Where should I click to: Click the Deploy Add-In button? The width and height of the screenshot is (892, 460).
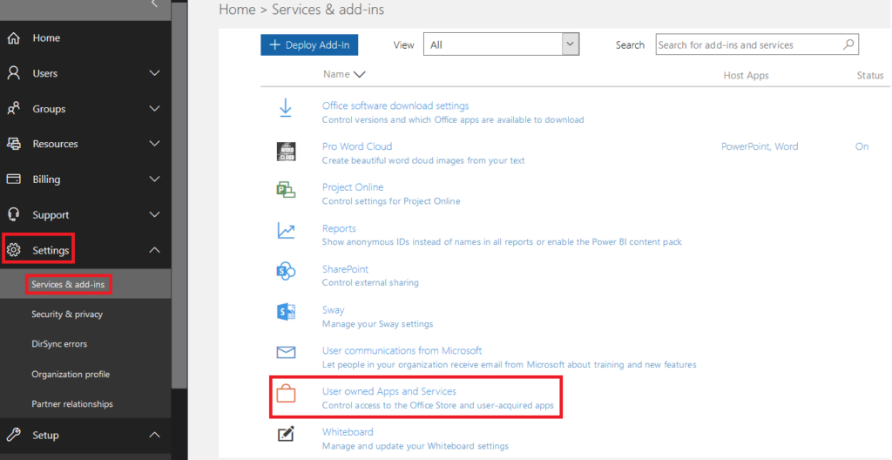coord(309,45)
